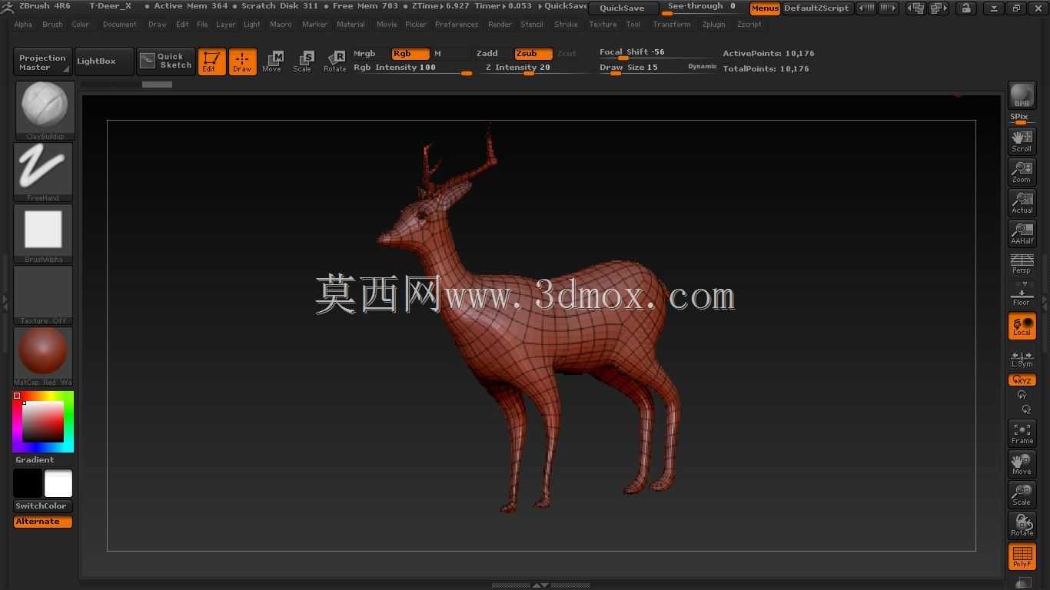Screen dimensions: 1050x590
Task: Open the Texture Off selector
Action: 43,295
